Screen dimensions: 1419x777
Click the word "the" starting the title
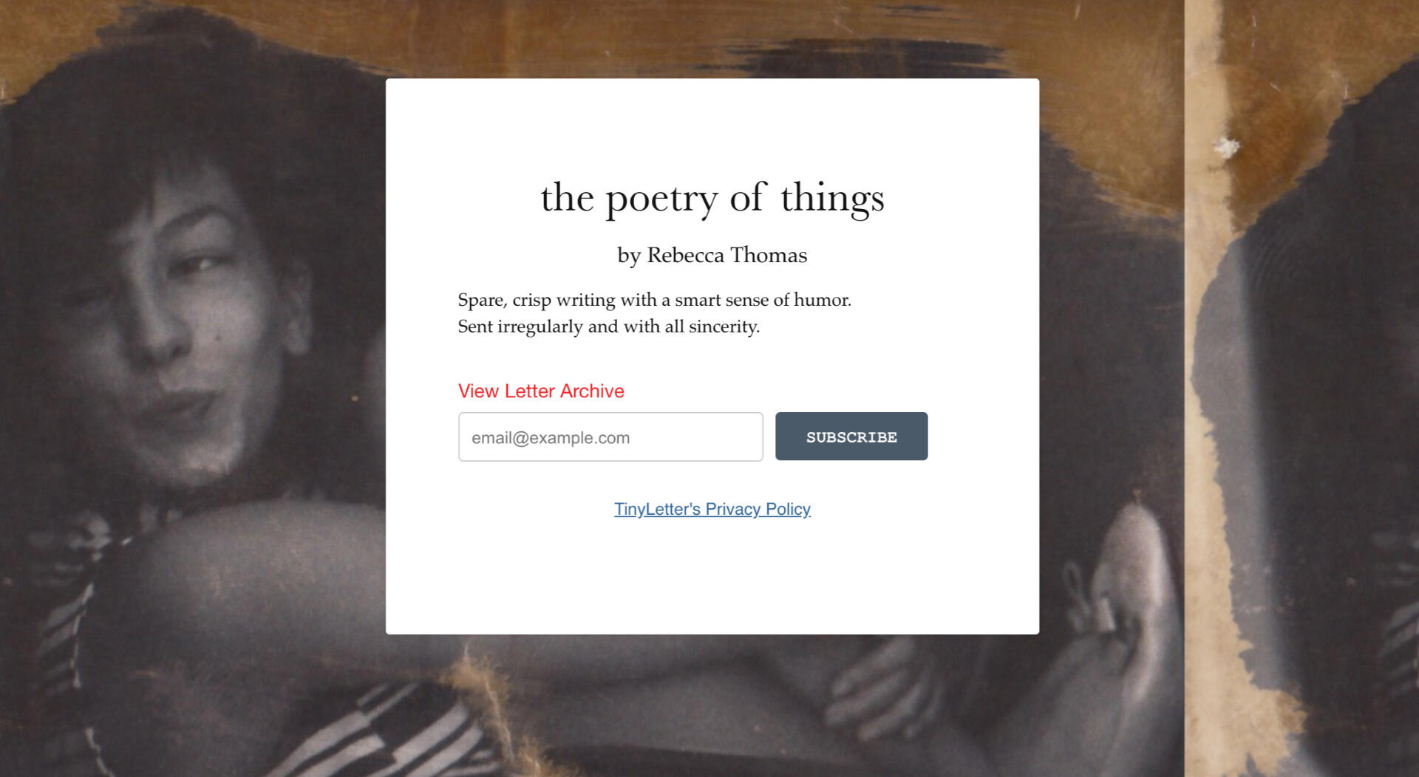[x=567, y=199]
